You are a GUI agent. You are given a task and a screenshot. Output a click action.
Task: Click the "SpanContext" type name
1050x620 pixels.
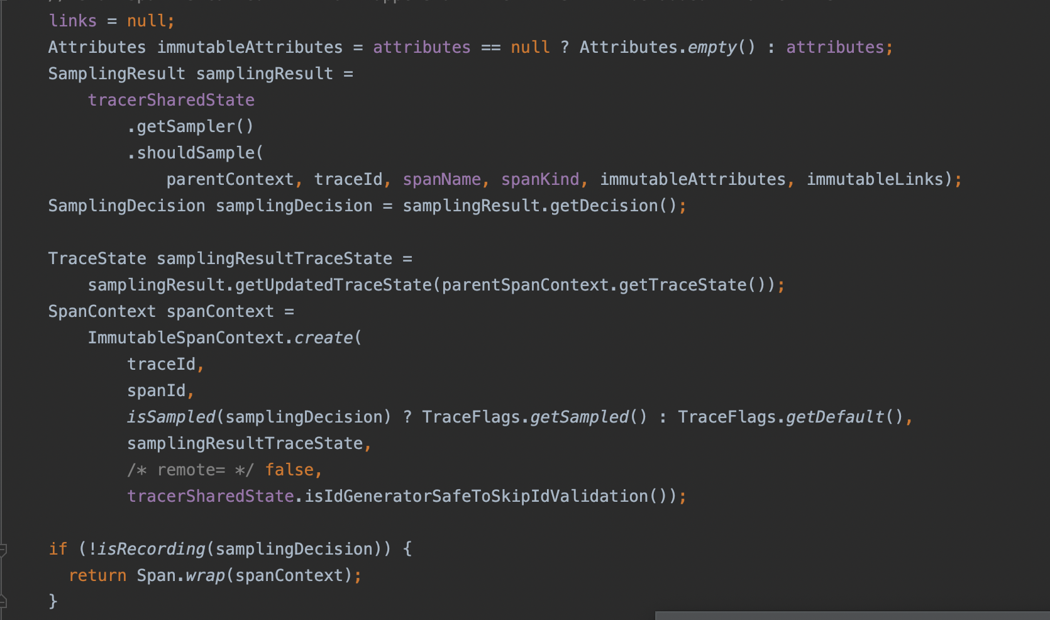[x=102, y=311]
